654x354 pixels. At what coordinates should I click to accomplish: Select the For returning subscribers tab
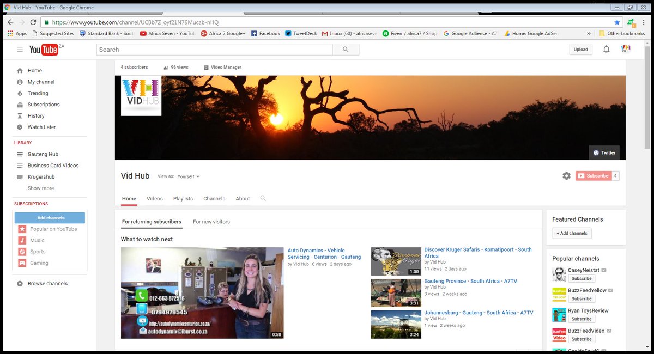[x=152, y=222]
